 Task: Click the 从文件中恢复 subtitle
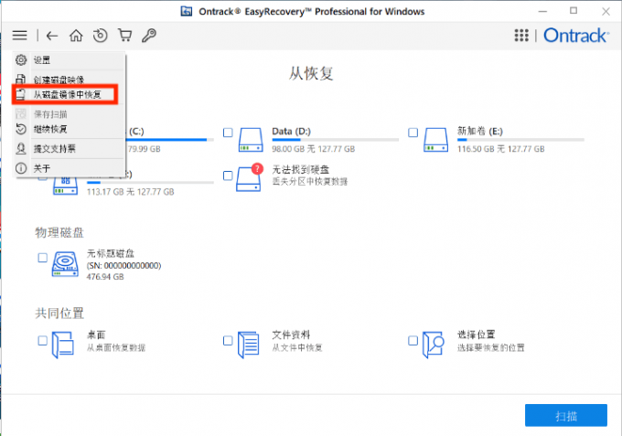click(297, 347)
